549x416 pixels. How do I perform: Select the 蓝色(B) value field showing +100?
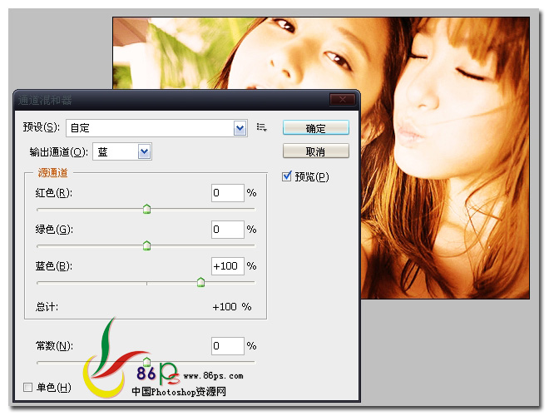tap(227, 266)
